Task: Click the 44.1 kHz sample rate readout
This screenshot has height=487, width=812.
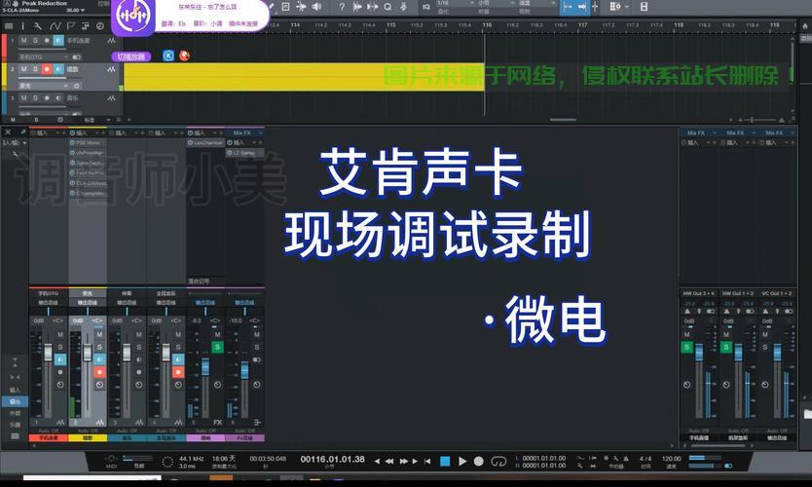Action: [191, 459]
